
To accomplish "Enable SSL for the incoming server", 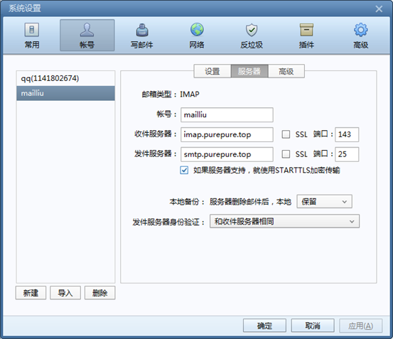I will (286, 134).
